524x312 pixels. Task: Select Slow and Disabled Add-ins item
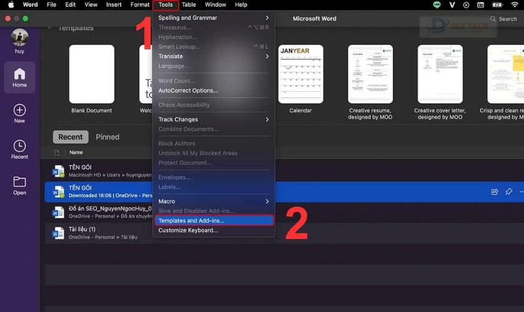(214, 211)
